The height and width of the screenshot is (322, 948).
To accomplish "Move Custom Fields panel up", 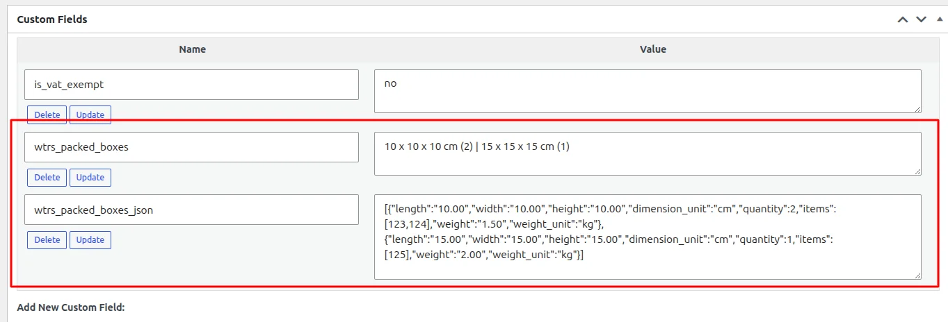I will 903,19.
